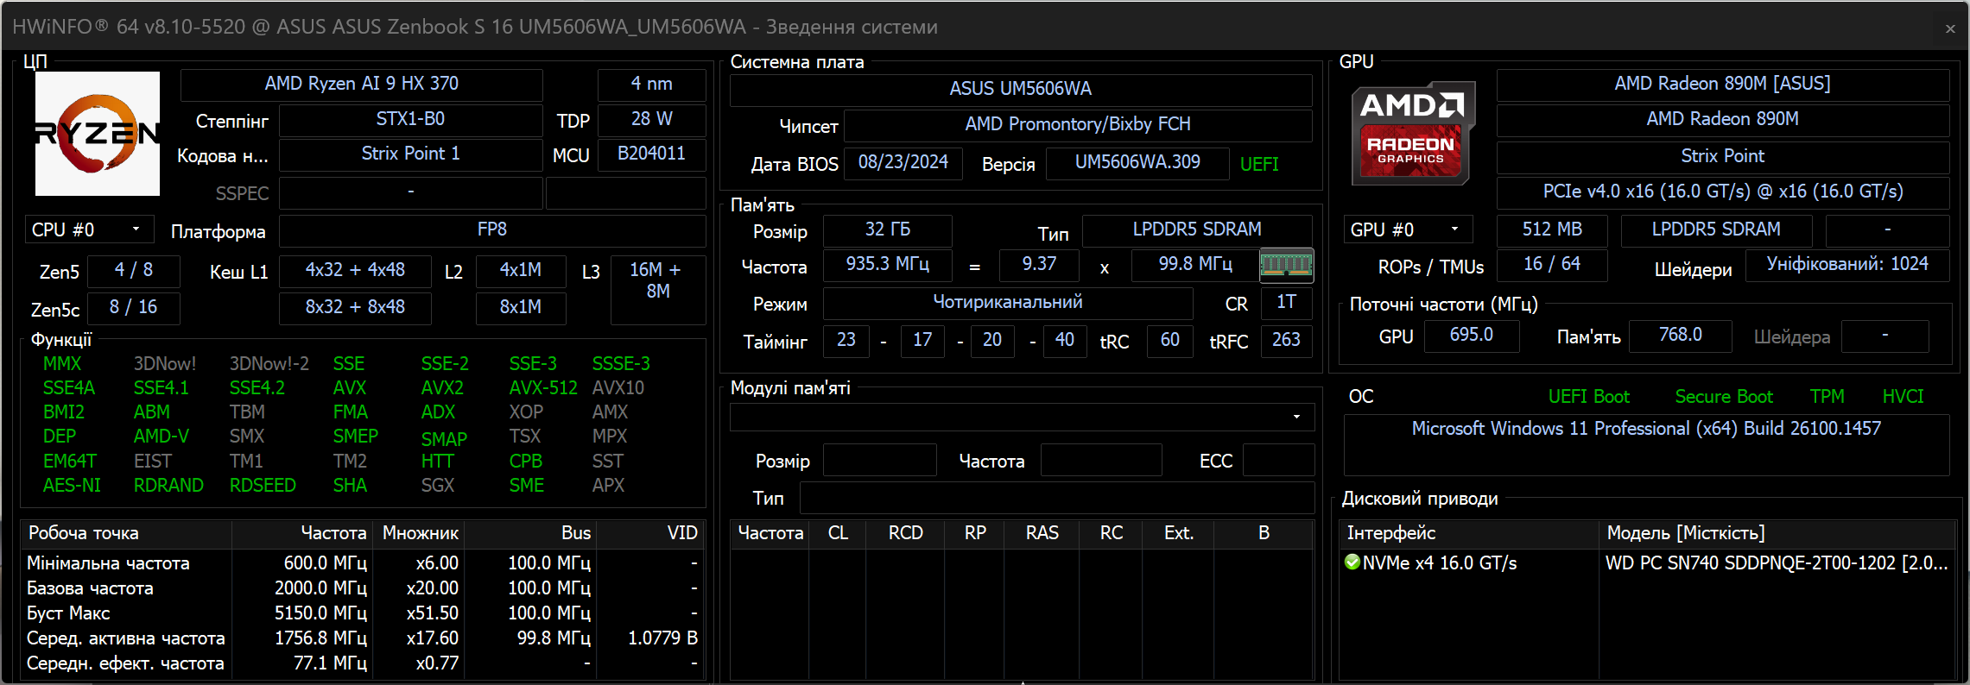The image size is (1970, 685).
Task: Click the BIOS date 08/23/2024 field
Action: pos(903,162)
